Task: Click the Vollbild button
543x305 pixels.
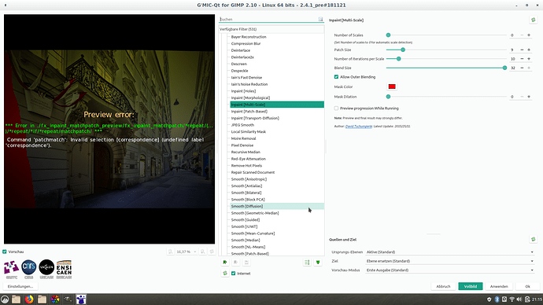Action: (471, 286)
